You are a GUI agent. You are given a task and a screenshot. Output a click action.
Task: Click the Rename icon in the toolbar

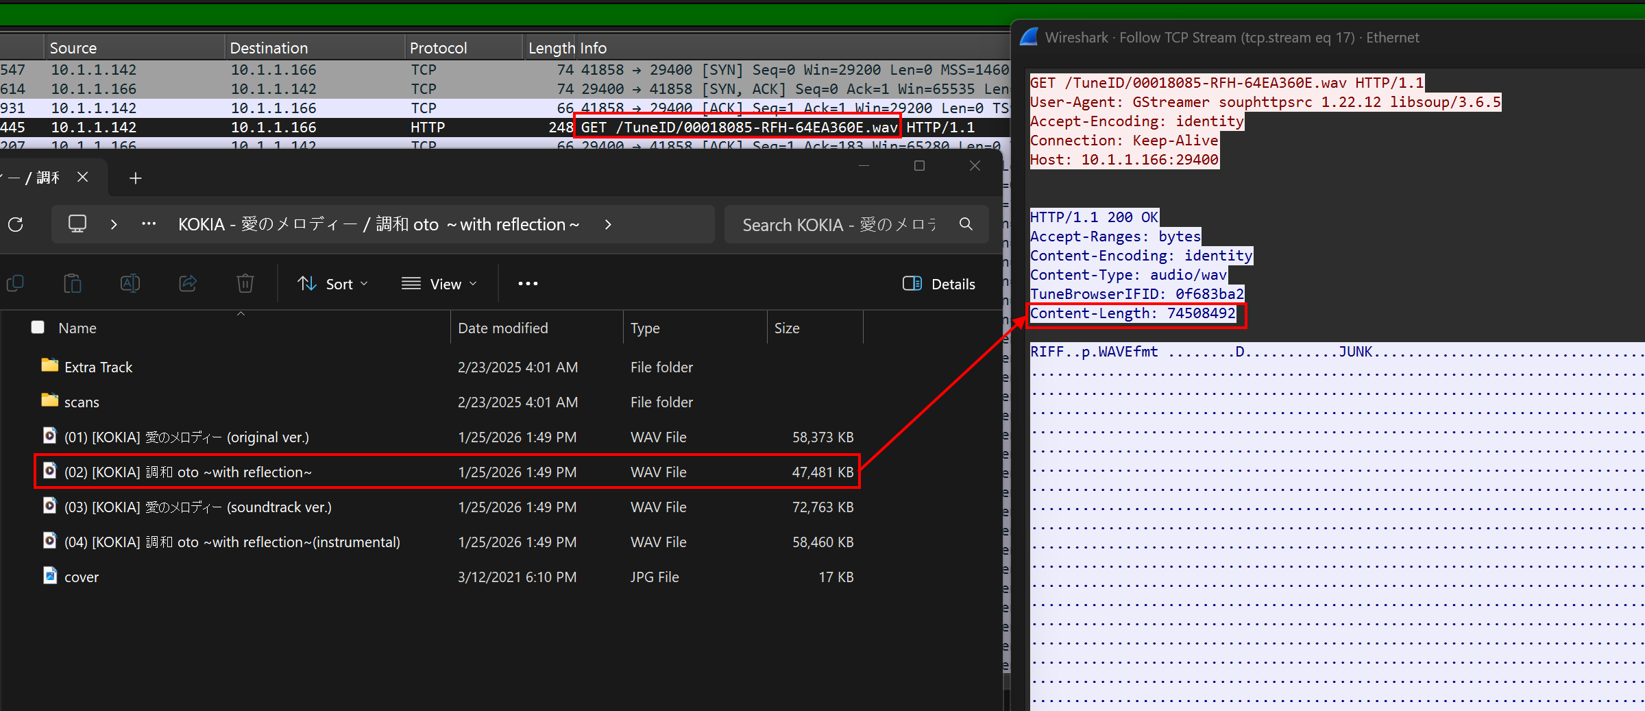[x=130, y=283]
